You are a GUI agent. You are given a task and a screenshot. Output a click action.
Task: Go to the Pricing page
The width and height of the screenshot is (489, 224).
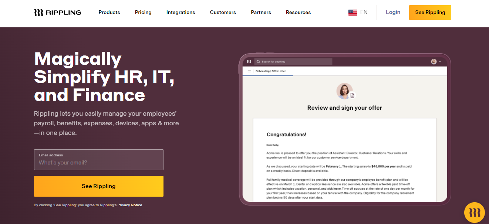(x=143, y=13)
